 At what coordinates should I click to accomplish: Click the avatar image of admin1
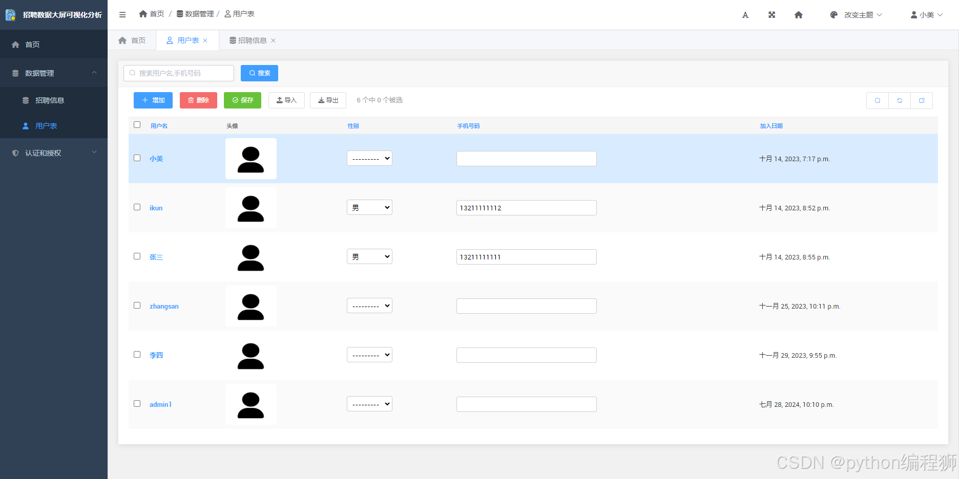(x=251, y=404)
